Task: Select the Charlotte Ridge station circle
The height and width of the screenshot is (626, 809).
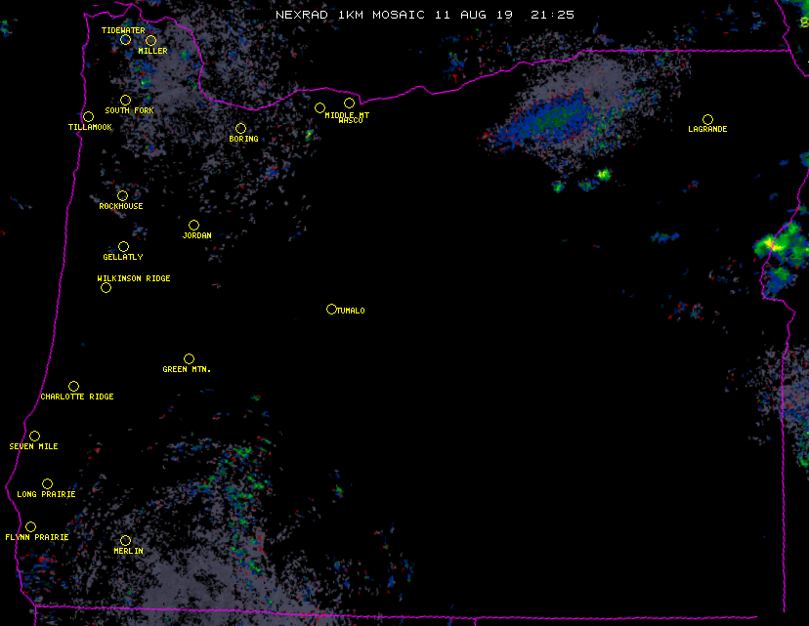Action: [x=73, y=386]
